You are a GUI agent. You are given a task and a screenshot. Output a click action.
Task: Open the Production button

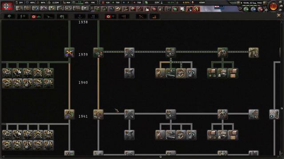[69, 8]
